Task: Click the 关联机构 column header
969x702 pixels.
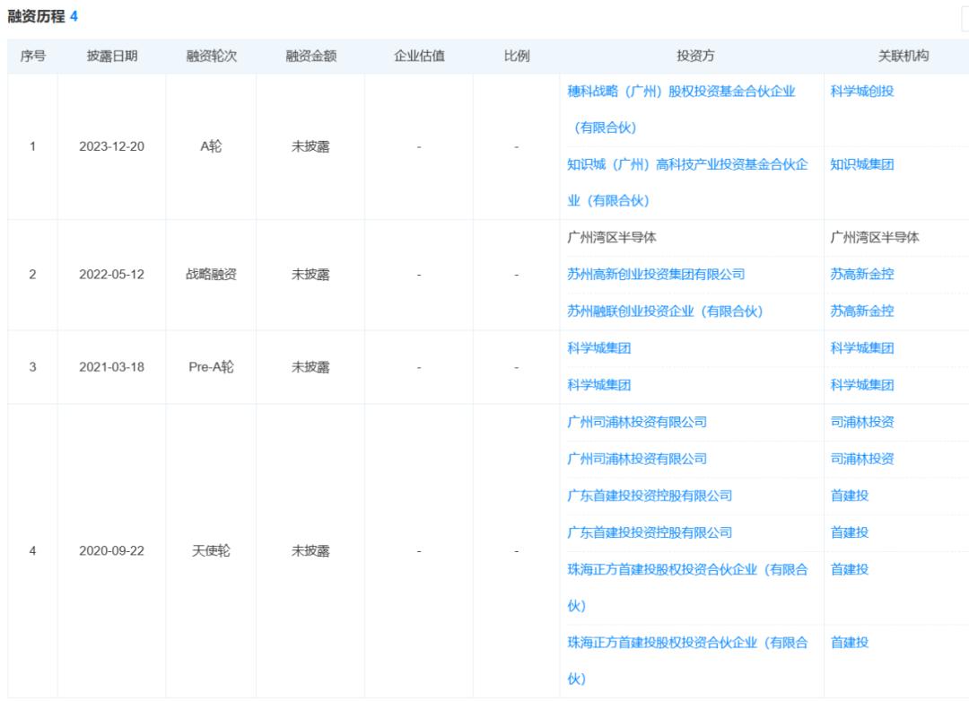Action: point(903,57)
